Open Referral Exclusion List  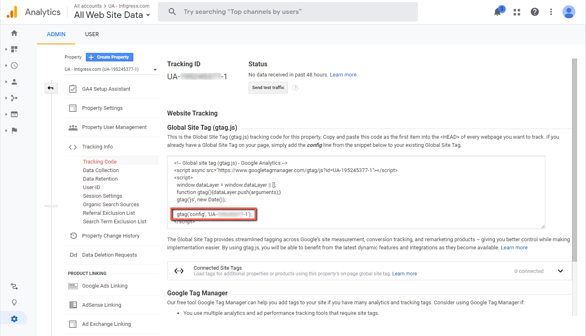coord(109,213)
